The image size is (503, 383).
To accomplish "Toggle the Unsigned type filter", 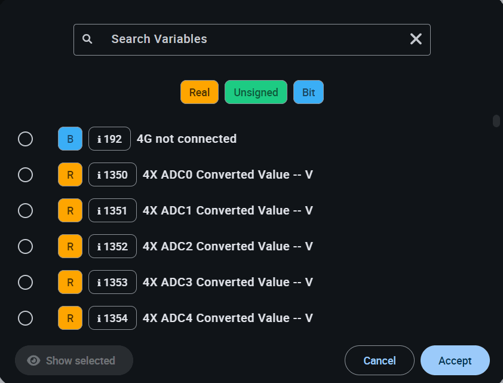I will click(256, 93).
